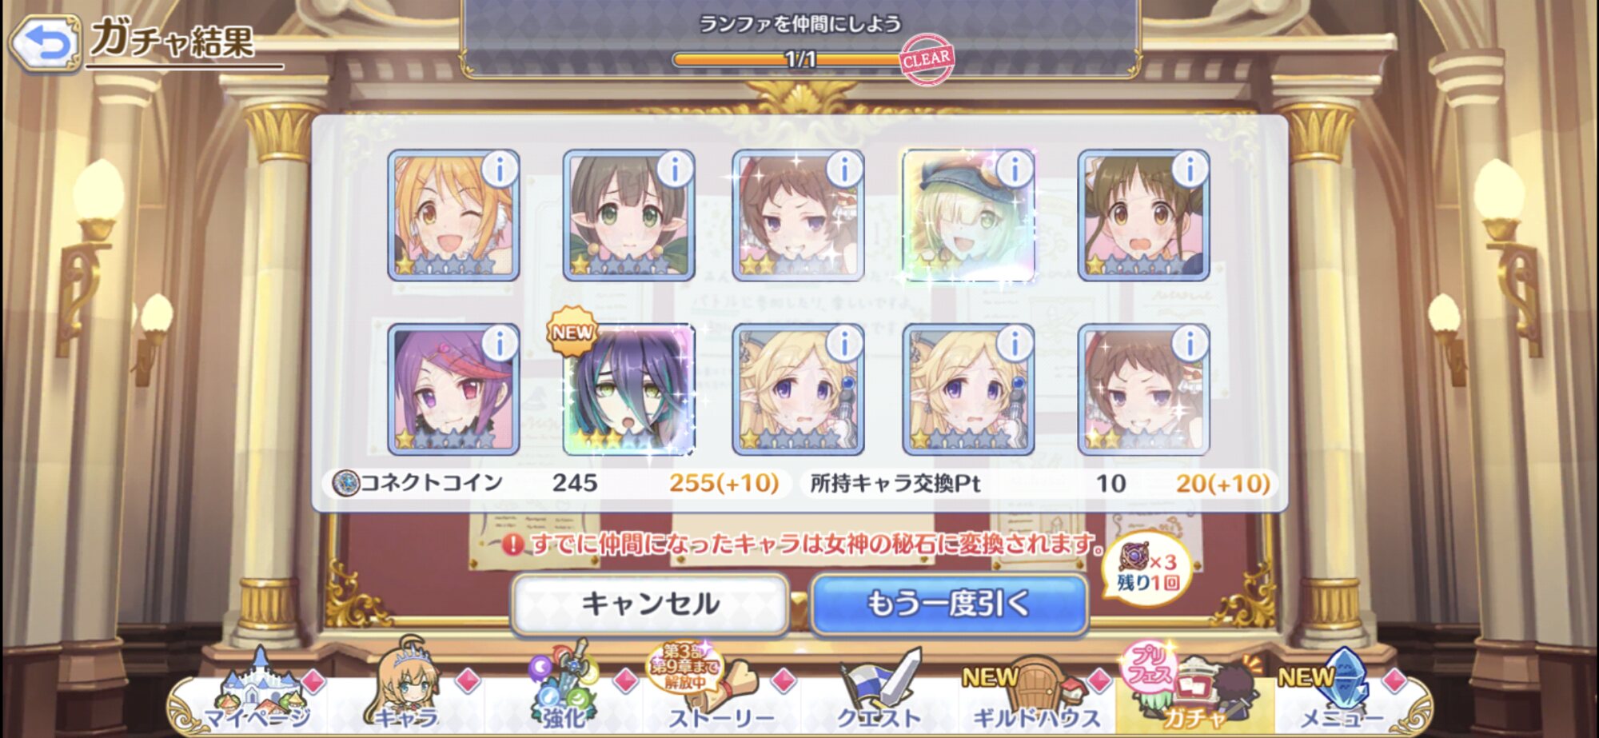
Task: Open info for top-row twin-bun brunette character
Action: 1190,170
